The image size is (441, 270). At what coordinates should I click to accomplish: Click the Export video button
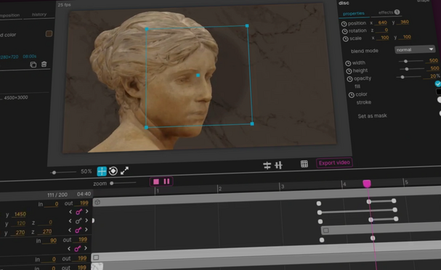(x=334, y=163)
